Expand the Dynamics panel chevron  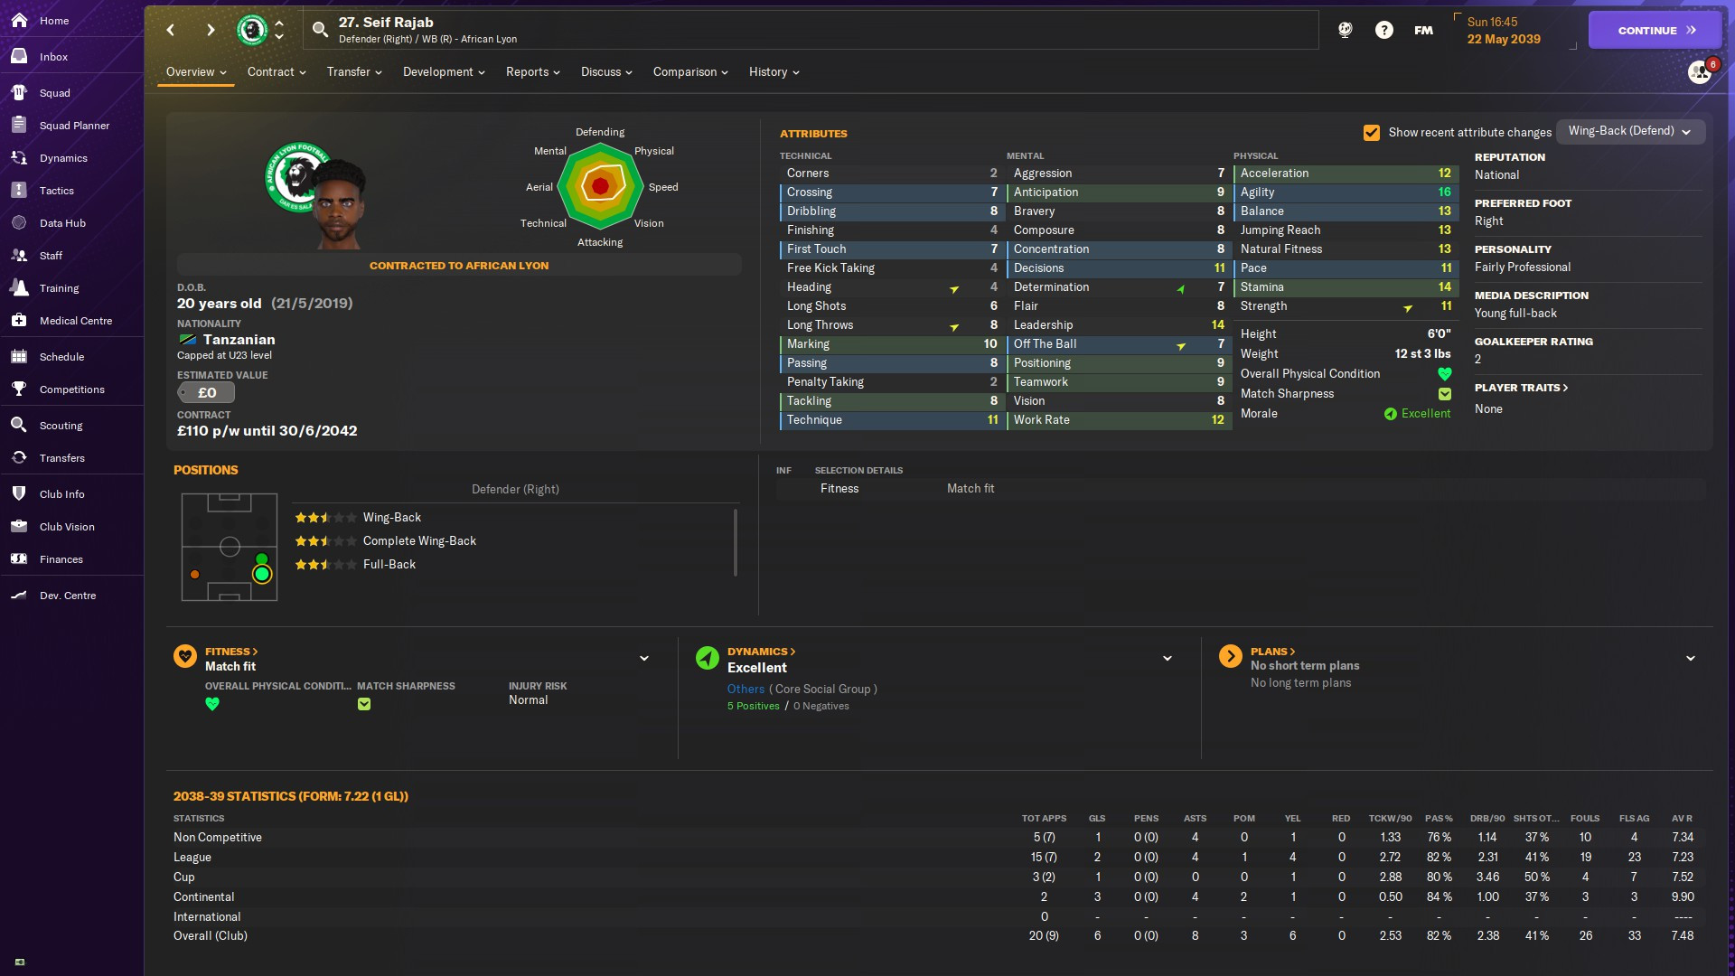coord(1167,659)
